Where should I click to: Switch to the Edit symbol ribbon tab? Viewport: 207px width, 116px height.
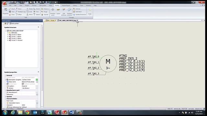pos(43,5)
